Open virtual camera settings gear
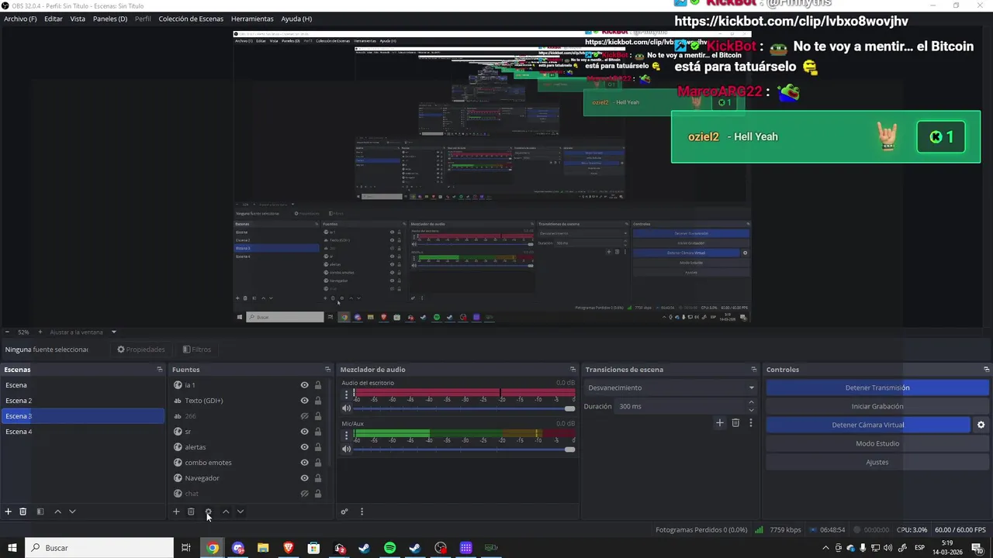The image size is (993, 558). pyautogui.click(x=981, y=425)
